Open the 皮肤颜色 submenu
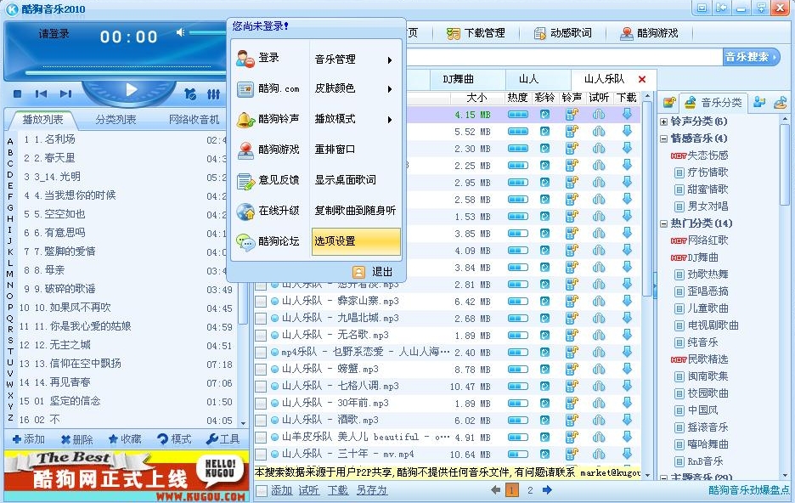The width and height of the screenshot is (795, 503). (355, 88)
